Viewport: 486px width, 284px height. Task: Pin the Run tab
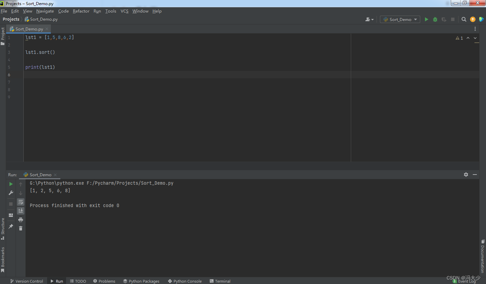[11, 226]
